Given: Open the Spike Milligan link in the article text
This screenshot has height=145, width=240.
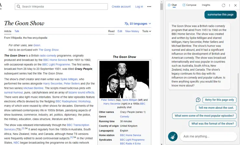Looking at the screenshot, I should pyautogui.click(x=69, y=79).
